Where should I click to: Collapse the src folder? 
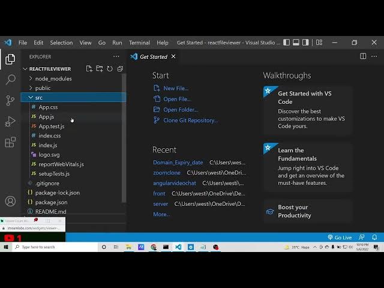click(74, 97)
